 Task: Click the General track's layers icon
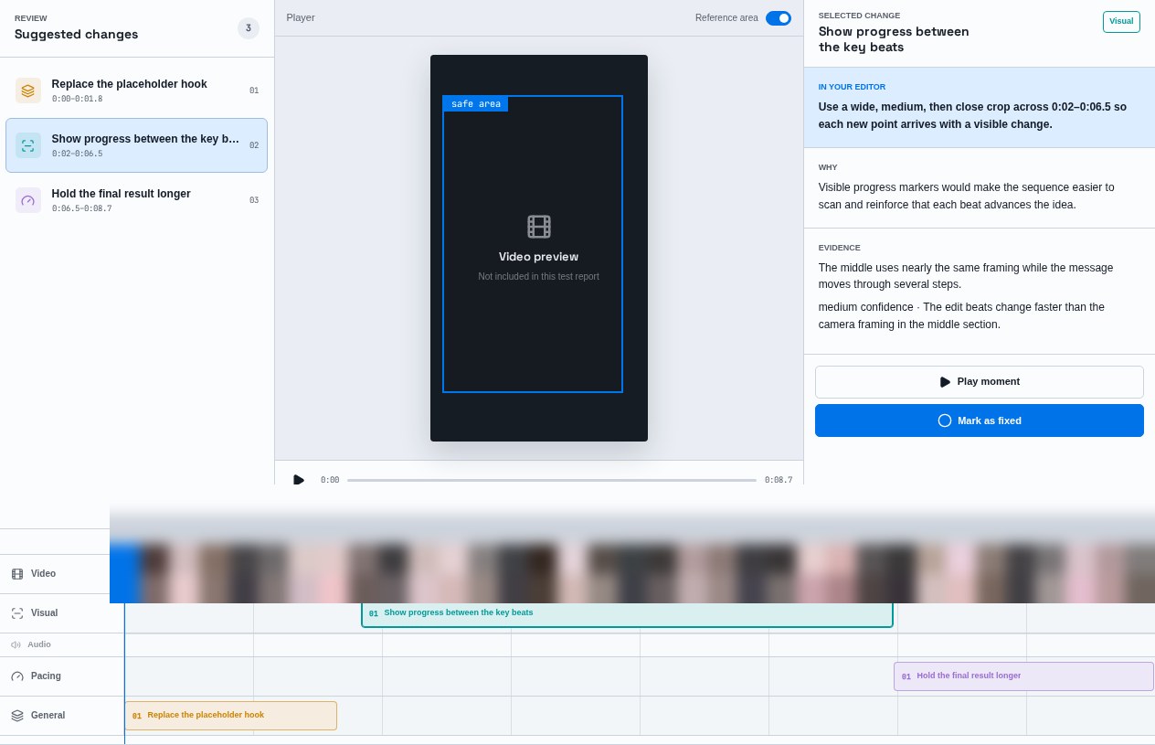(17, 716)
